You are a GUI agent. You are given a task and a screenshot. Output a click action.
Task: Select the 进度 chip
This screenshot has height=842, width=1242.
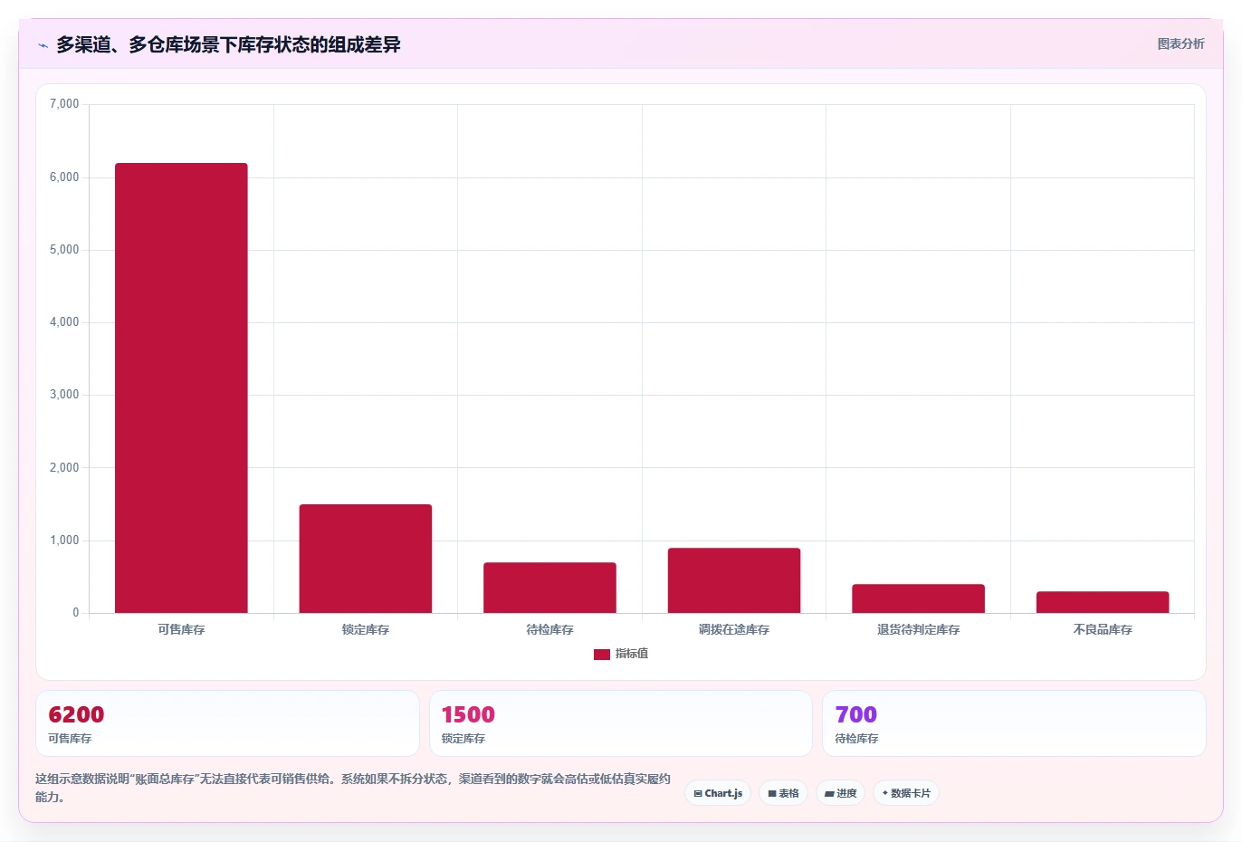[x=841, y=793]
